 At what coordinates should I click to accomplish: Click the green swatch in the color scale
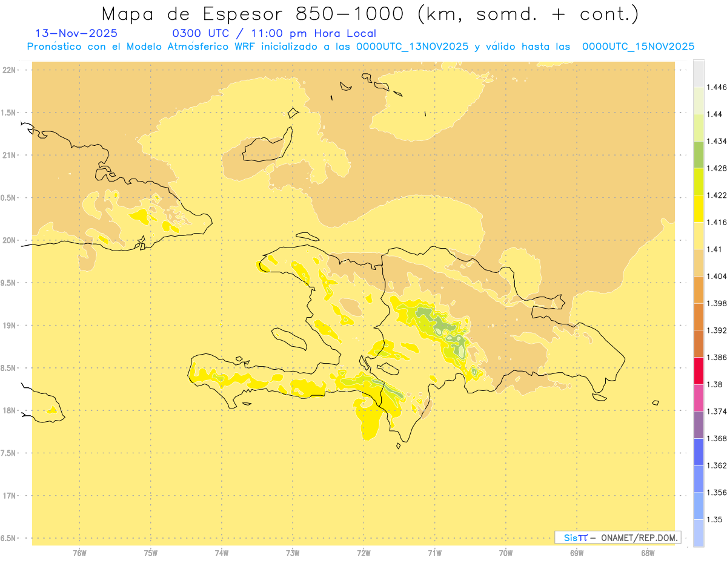tap(699, 154)
